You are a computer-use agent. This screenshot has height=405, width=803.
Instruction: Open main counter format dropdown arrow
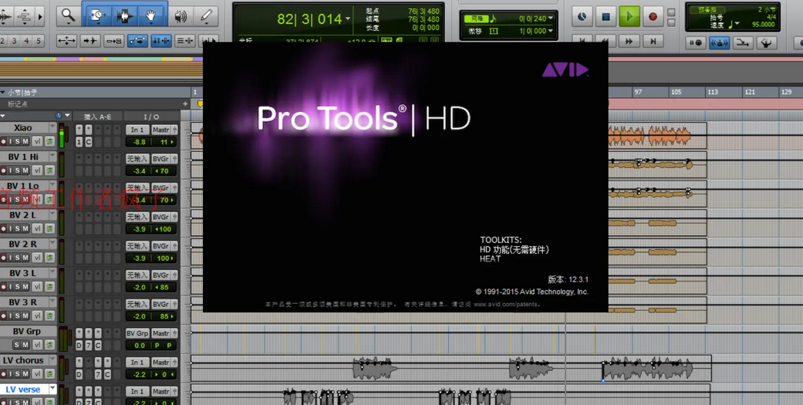348,19
